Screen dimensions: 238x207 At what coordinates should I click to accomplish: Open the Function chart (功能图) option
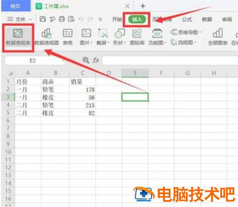pos(158,37)
